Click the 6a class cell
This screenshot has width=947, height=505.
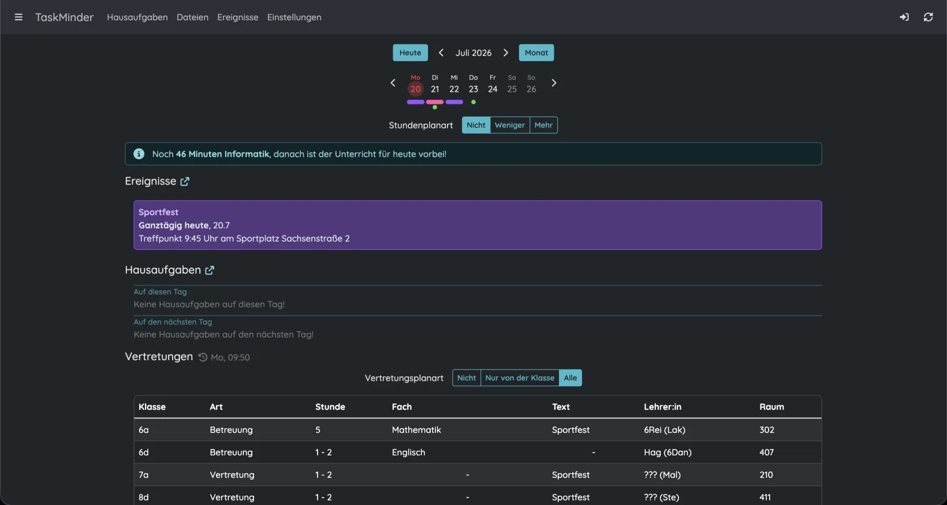click(144, 430)
